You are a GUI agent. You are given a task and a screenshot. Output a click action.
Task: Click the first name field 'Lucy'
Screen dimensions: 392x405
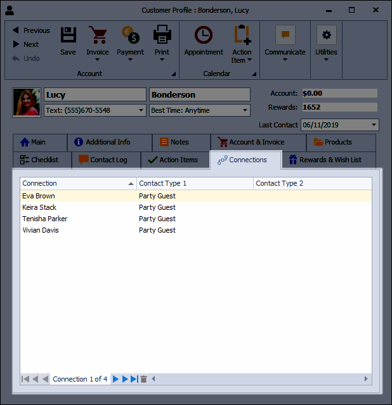click(x=95, y=94)
